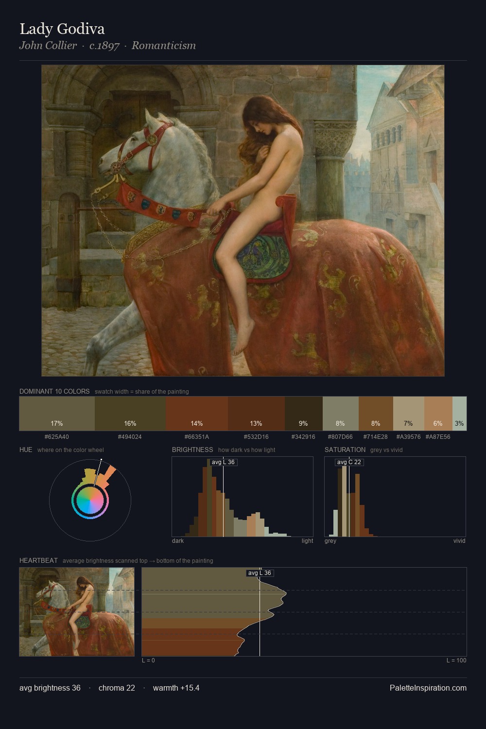Image resolution: width=486 pixels, height=729 pixels.
Task: Click the 'grey' axis label under Saturation
Action: pos(330,541)
